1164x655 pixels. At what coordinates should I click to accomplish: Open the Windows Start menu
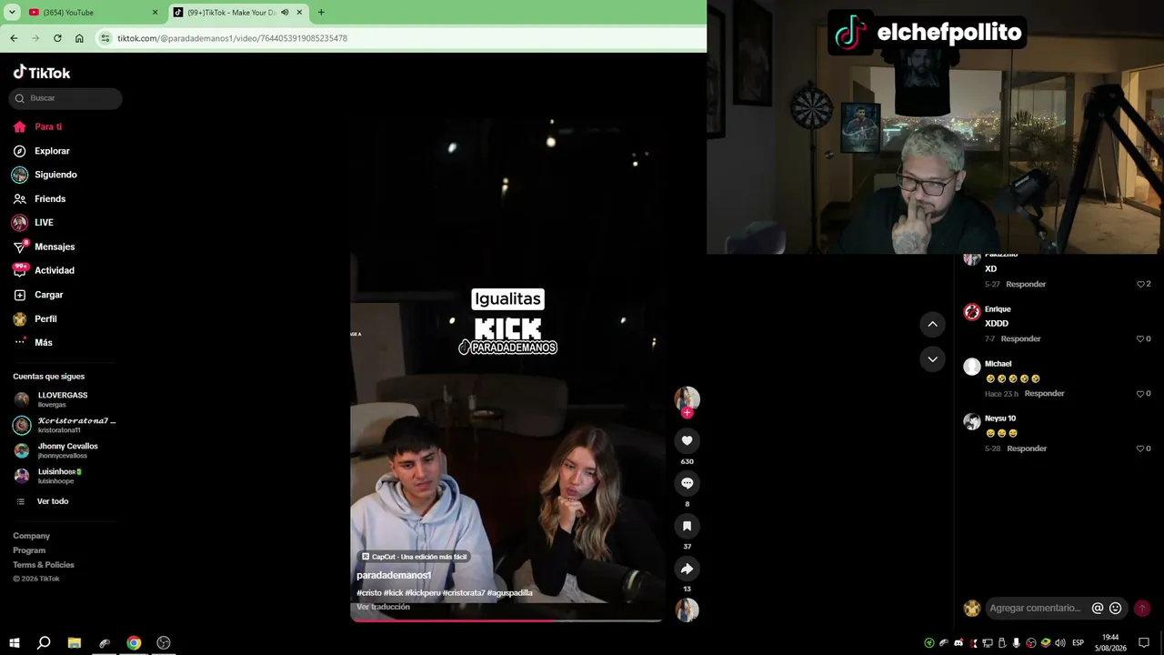(15, 643)
